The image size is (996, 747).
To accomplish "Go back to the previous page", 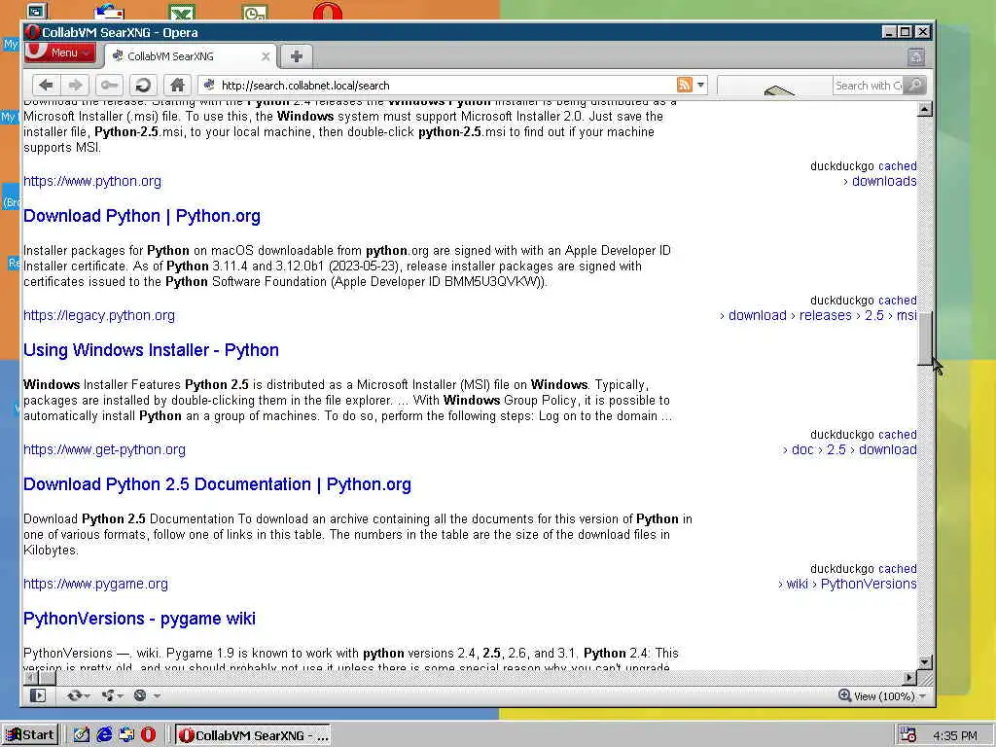I will 46,85.
